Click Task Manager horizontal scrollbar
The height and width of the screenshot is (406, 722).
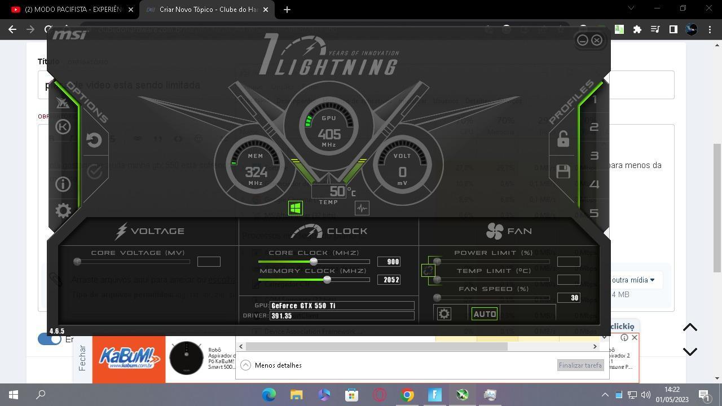click(x=376, y=347)
